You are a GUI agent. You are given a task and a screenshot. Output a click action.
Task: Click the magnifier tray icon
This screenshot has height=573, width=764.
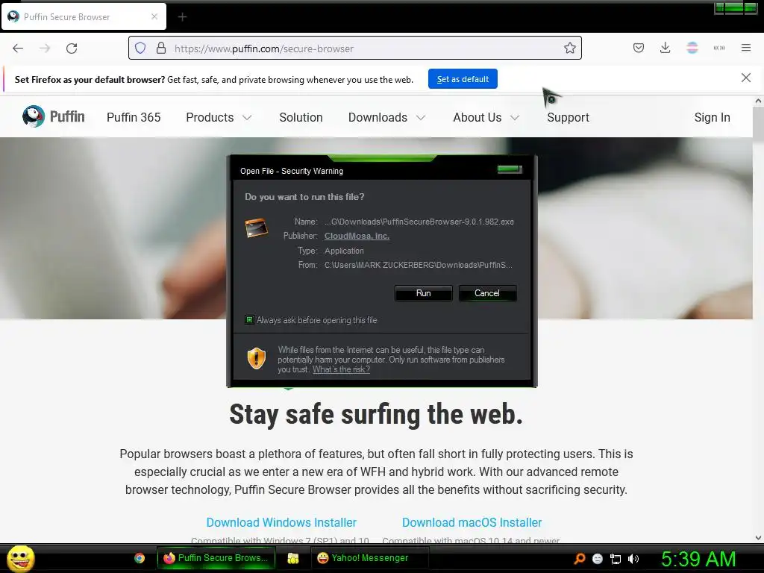tap(579, 559)
